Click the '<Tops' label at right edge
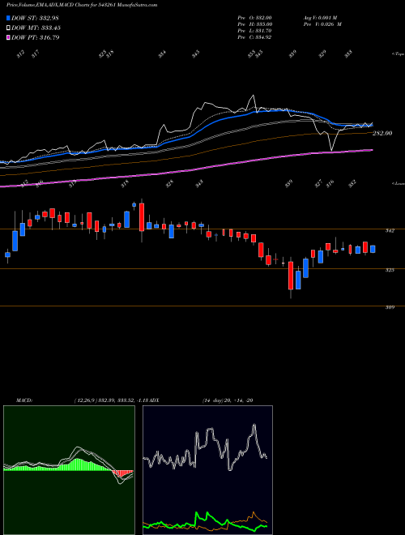Viewport: 405px width, 535px height. point(398,54)
